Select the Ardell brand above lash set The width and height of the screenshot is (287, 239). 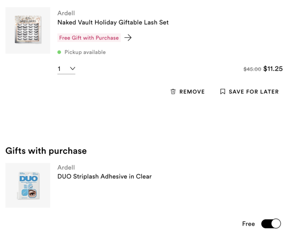click(66, 13)
